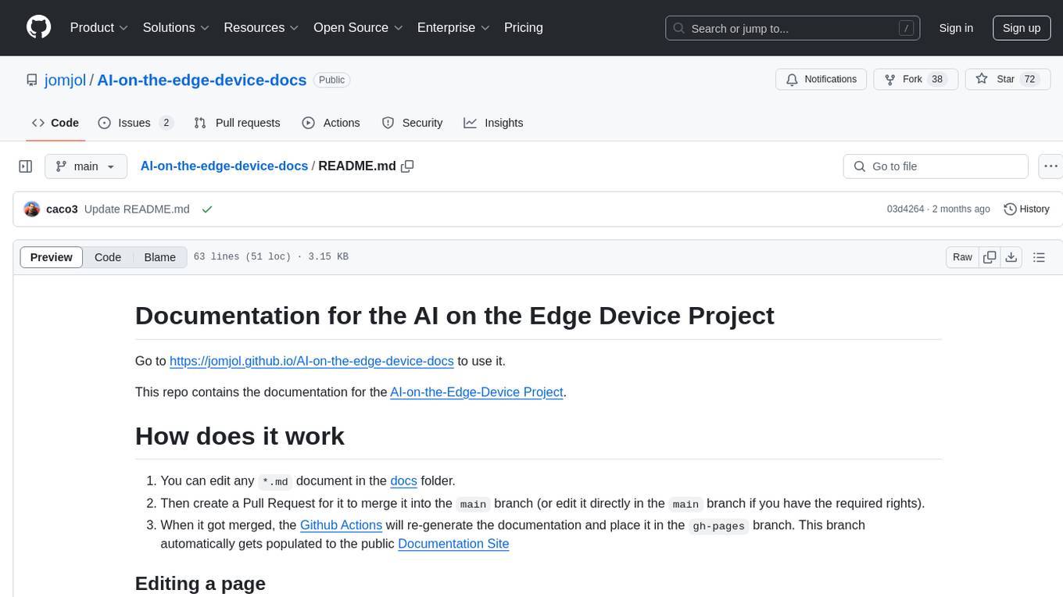This screenshot has height=597, width=1063.
Task: Click the star count 72
Action: point(1029,80)
